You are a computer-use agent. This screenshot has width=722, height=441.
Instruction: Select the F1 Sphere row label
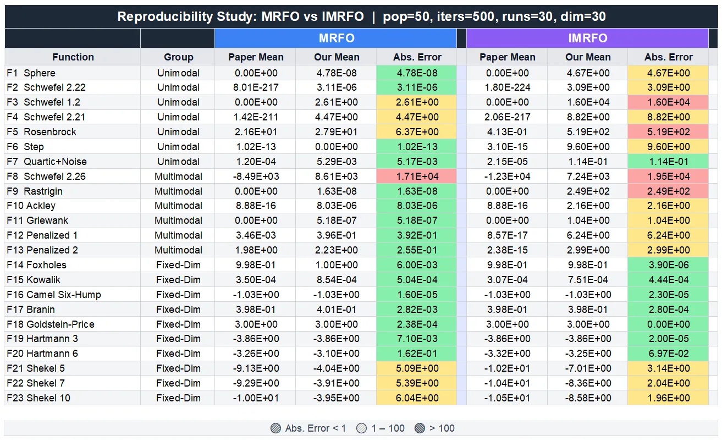click(x=31, y=73)
